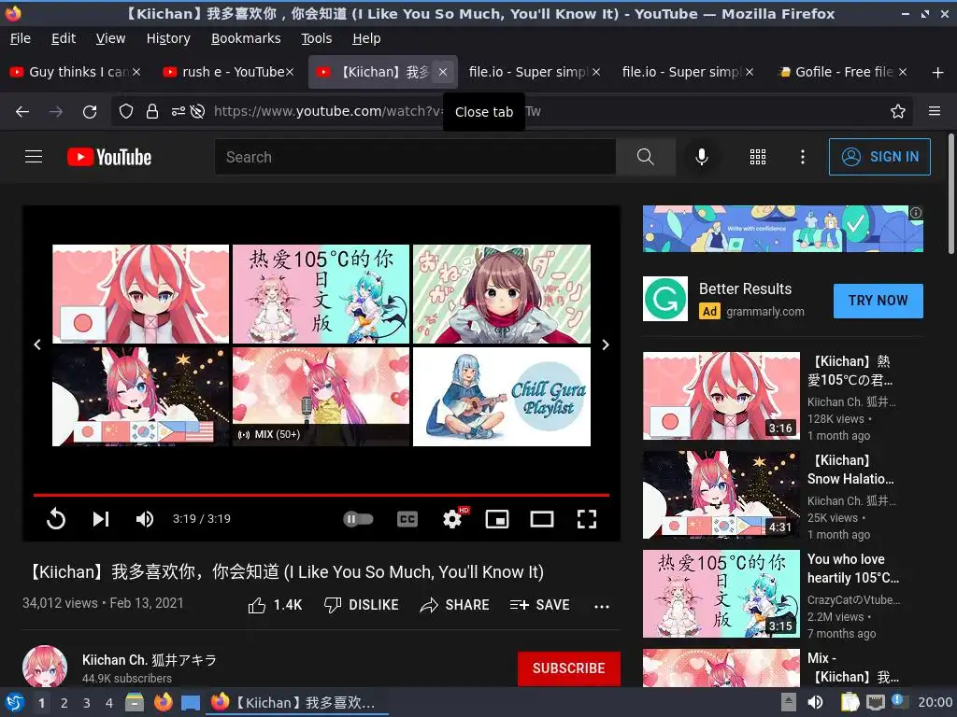Screen dimensions: 957x717
Task: Open a new tab plus button
Action: pos(938,73)
